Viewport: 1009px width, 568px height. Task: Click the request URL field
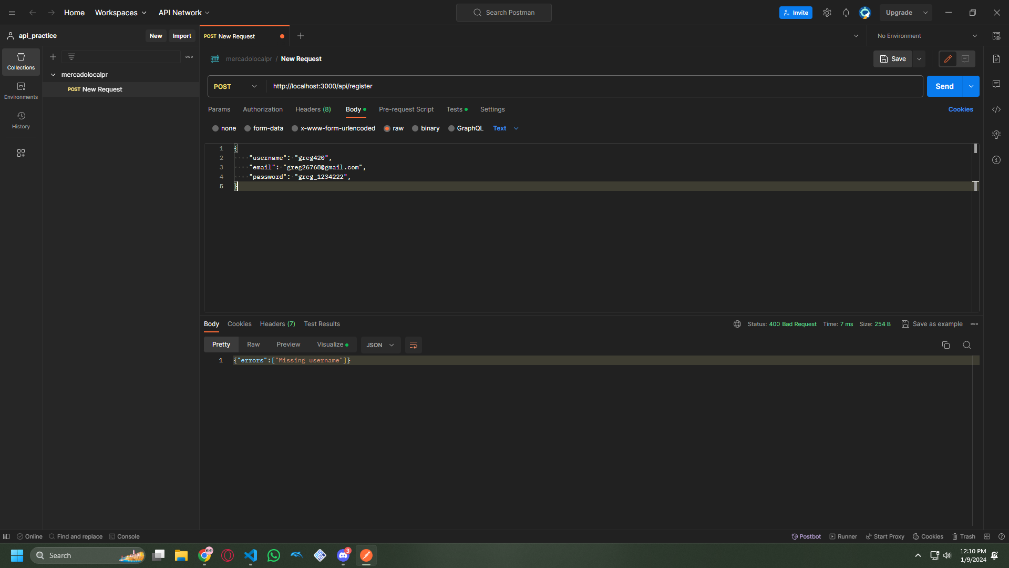click(594, 86)
